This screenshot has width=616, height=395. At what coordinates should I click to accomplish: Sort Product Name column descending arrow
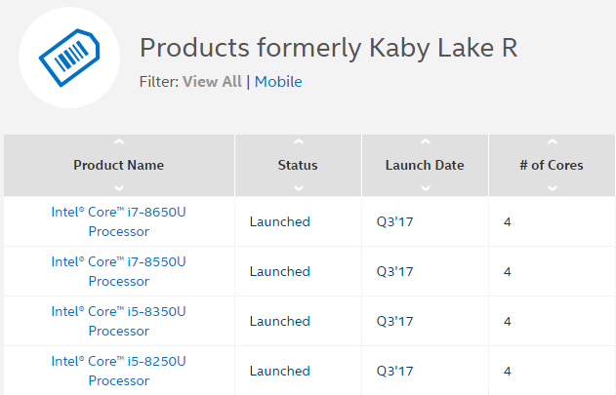pyautogui.click(x=119, y=187)
